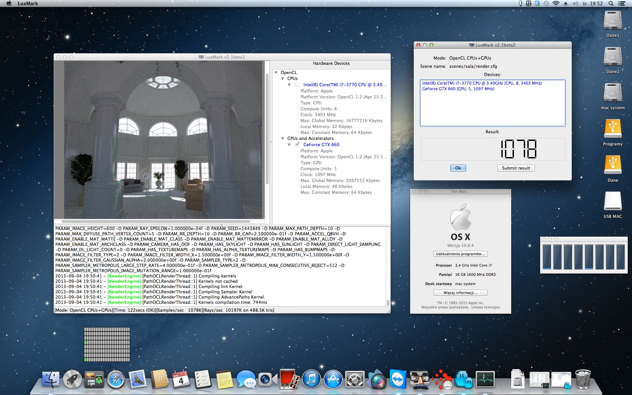Viewport: 632px width, 395px height.
Task: Click Uaktualnienia programów button
Action: point(460,254)
